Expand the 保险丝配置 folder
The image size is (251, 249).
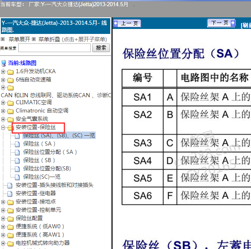click(x=3, y=218)
